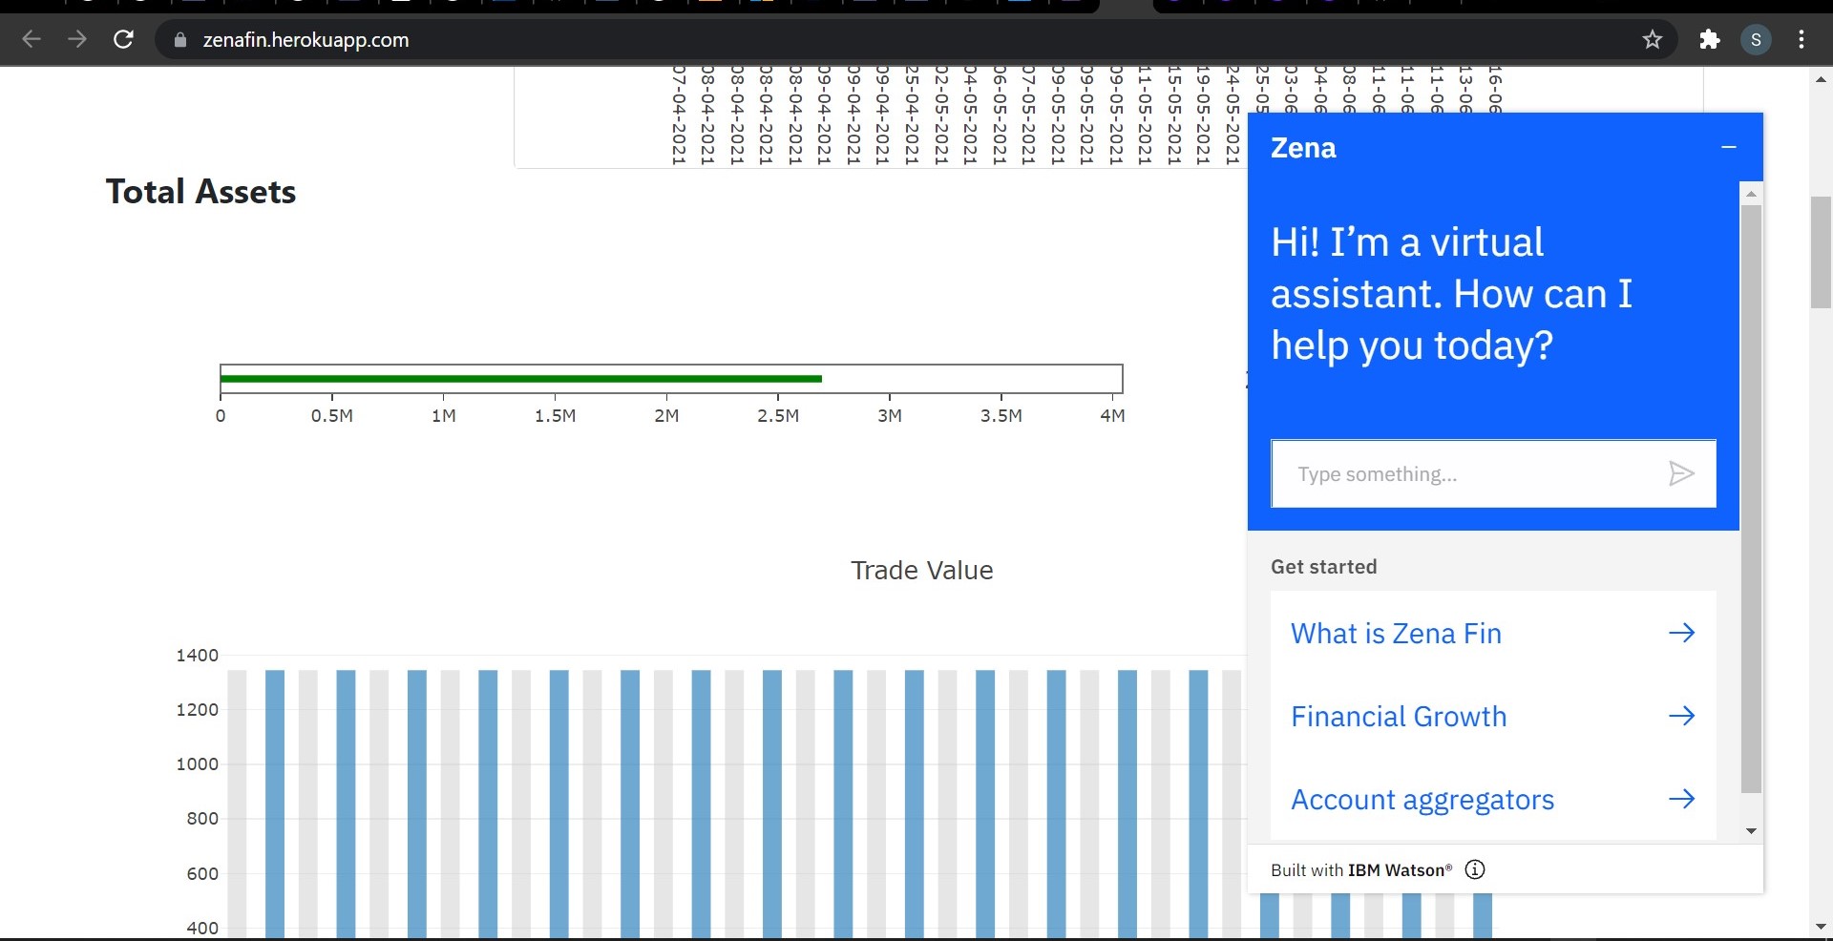Click the virtual assistant greeting text
Screen dimensions: 1833x941
(1451, 294)
